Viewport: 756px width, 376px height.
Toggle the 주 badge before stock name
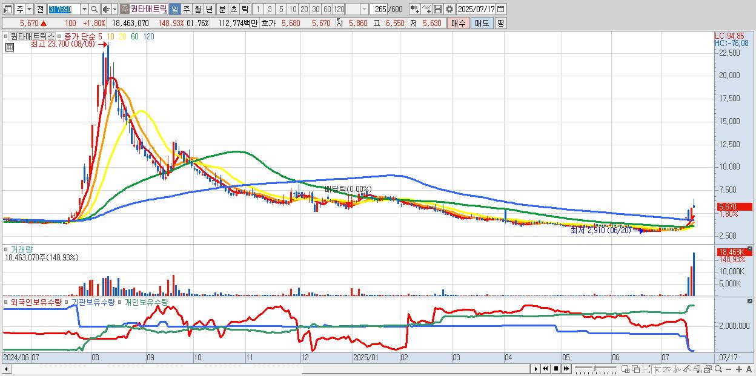124,10
